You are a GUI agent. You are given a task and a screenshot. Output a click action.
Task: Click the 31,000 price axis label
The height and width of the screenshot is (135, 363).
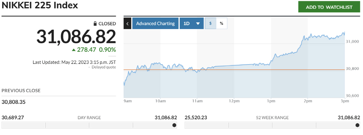tap(352, 41)
